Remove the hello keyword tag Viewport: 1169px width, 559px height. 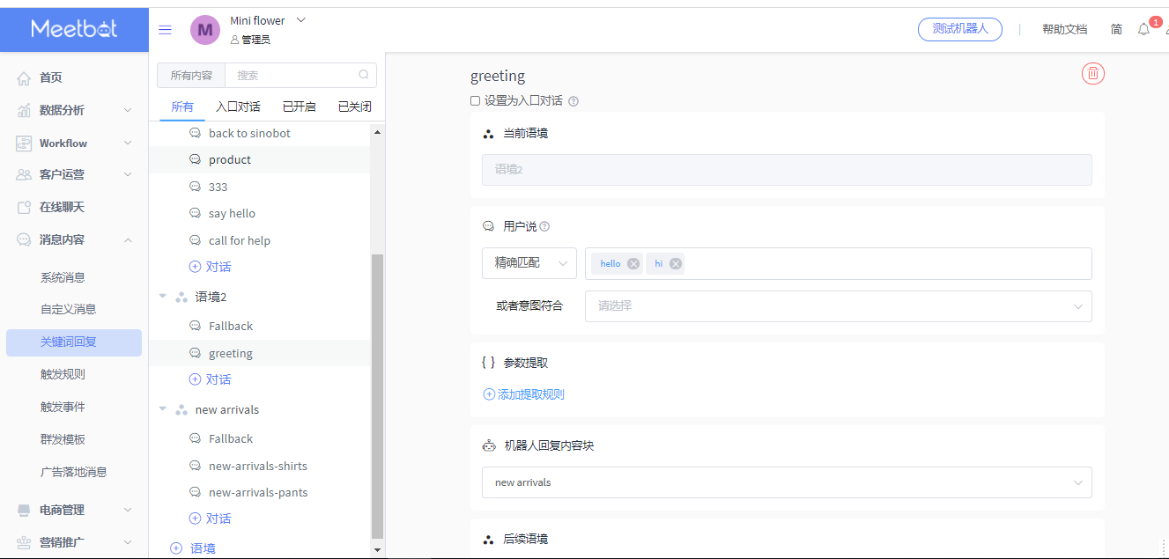pyautogui.click(x=633, y=263)
